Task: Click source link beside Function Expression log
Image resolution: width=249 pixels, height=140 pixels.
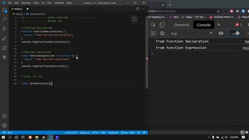Action: point(246,48)
